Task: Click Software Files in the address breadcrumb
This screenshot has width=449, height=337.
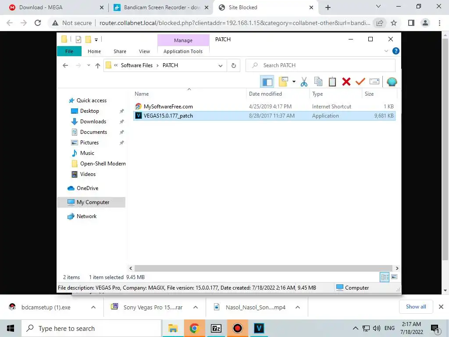Action: coord(137,65)
